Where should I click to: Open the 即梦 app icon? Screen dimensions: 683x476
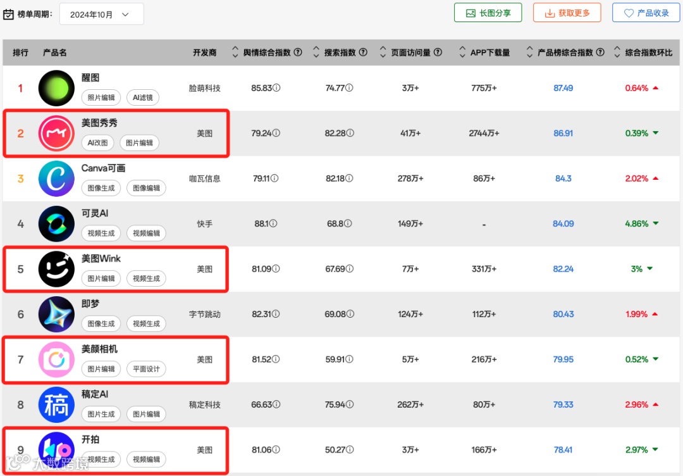[57, 315]
